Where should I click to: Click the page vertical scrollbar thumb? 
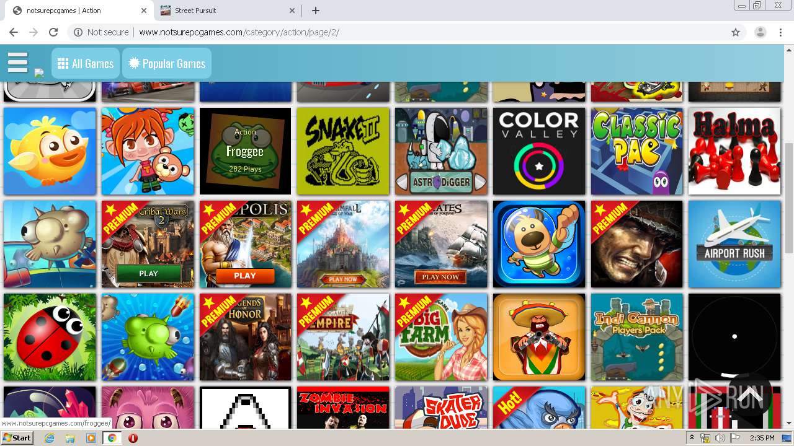click(789, 198)
